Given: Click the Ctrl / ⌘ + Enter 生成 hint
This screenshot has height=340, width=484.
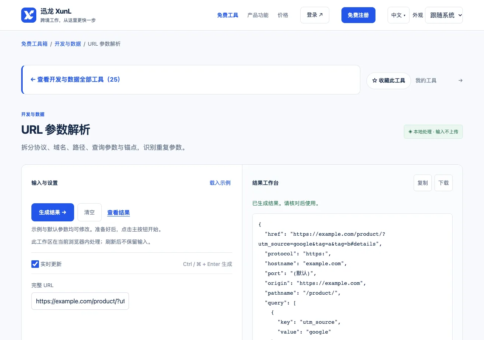Looking at the screenshot, I should (x=208, y=264).
